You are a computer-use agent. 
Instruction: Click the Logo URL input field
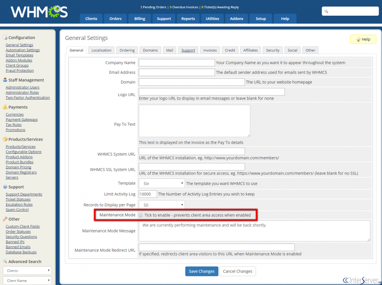pyautogui.click(x=212, y=92)
